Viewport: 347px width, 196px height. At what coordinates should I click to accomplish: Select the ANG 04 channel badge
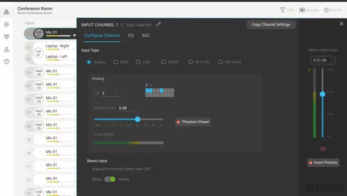(39, 99)
